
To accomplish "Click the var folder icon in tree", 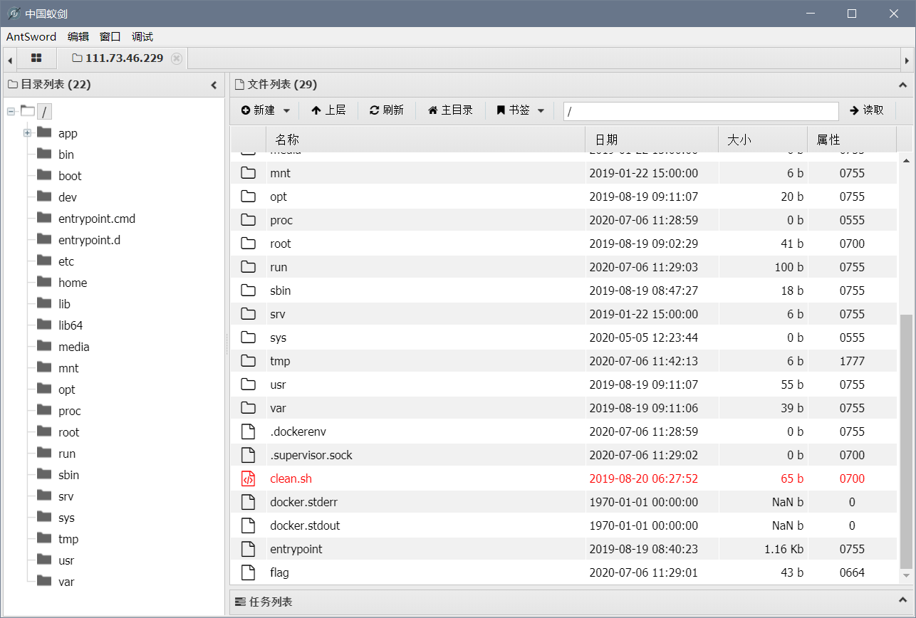I will [x=44, y=581].
